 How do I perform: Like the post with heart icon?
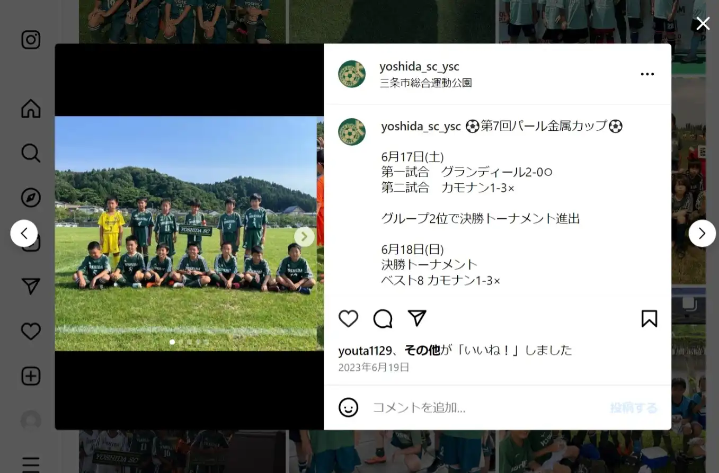coord(349,318)
